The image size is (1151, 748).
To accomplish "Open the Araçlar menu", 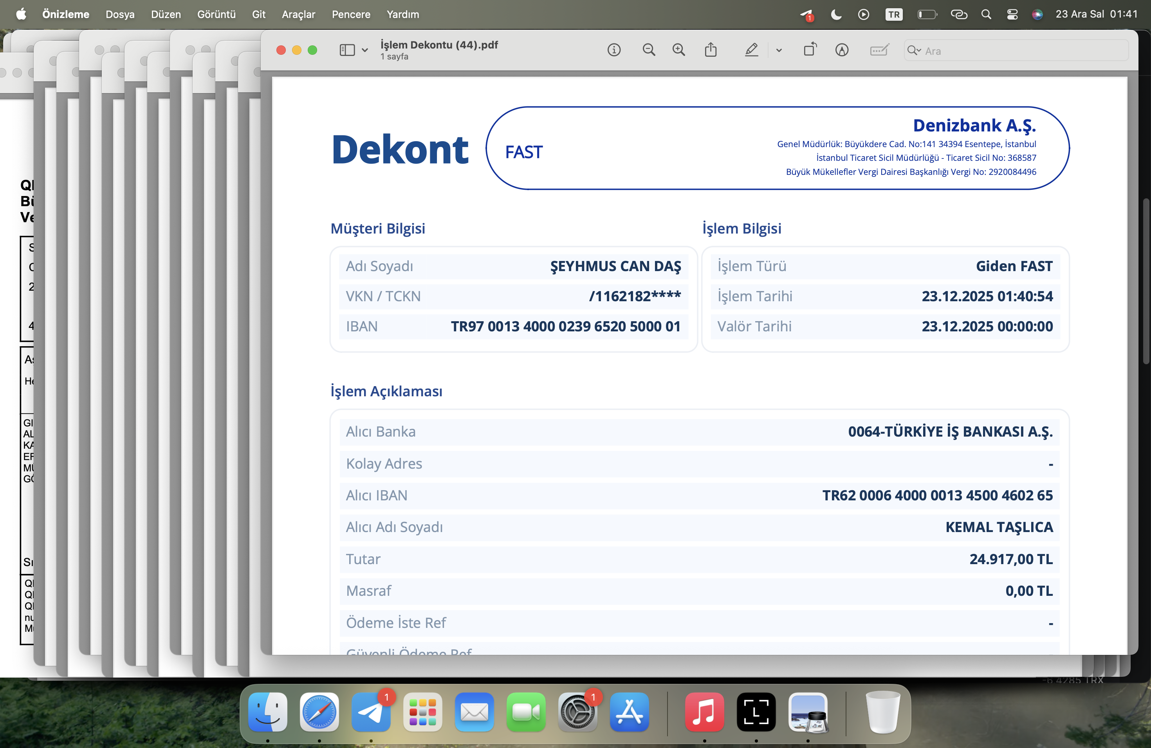I will [298, 14].
